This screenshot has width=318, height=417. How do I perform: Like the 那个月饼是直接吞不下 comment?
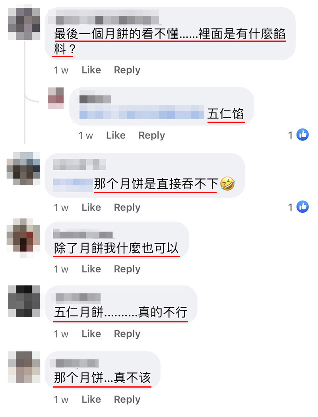pyautogui.click(x=91, y=208)
